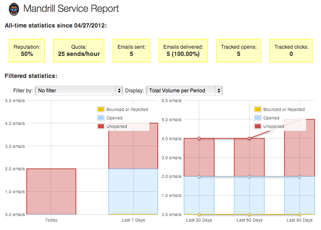Open the 'Total Volume per Period' Display dropdown
The width and height of the screenshot is (321, 230).
click(184, 91)
